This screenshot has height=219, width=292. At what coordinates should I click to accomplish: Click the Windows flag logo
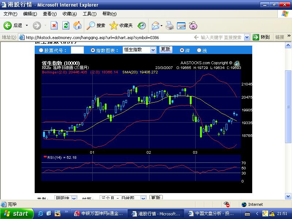(x=285, y=14)
